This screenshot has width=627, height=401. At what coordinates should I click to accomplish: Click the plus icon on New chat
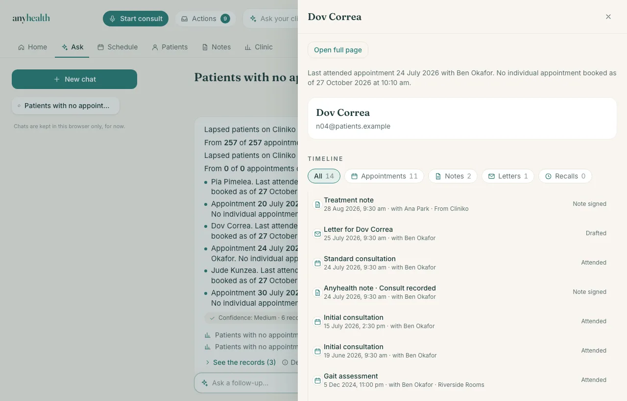tap(57, 79)
